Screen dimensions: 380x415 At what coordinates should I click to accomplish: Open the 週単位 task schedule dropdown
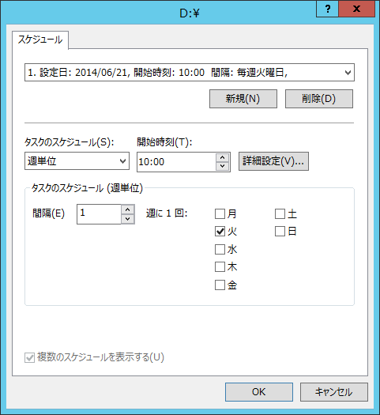77,161
